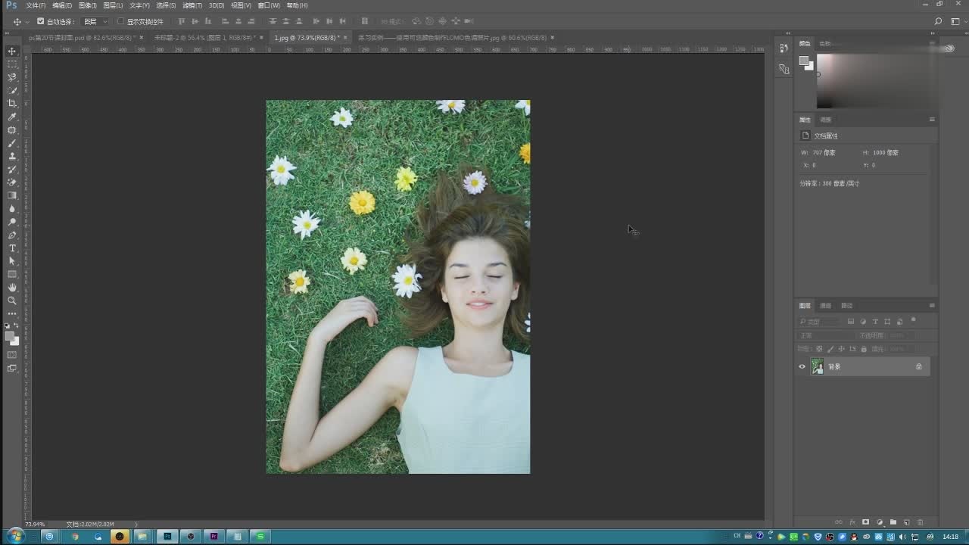
Task: Open the Windows Start button
Action: click(15, 536)
